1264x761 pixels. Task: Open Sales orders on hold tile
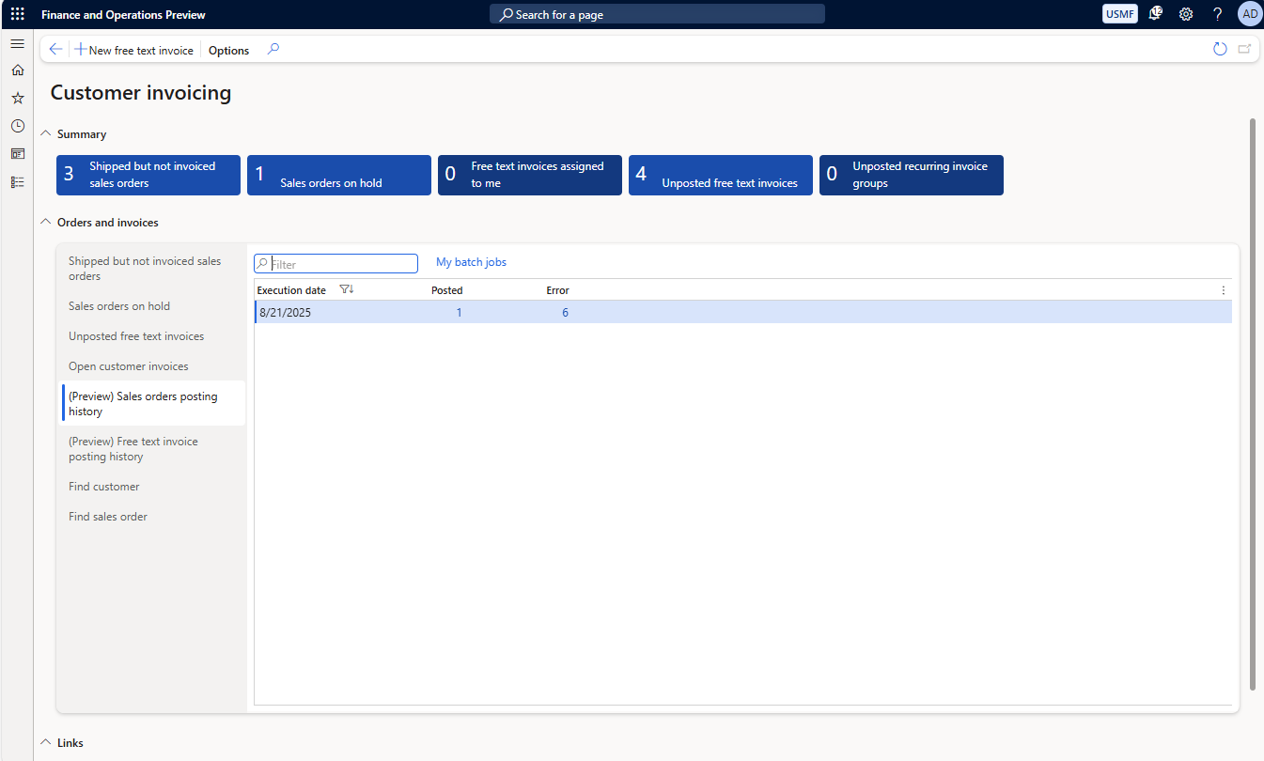point(339,175)
